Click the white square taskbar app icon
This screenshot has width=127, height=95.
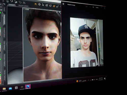coord(16,88)
